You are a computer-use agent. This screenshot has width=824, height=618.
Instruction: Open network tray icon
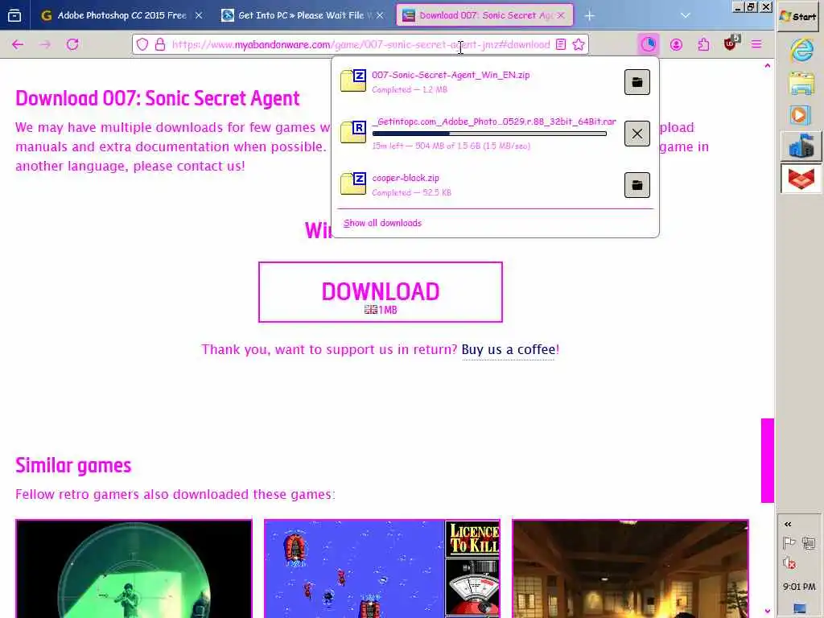click(x=809, y=542)
